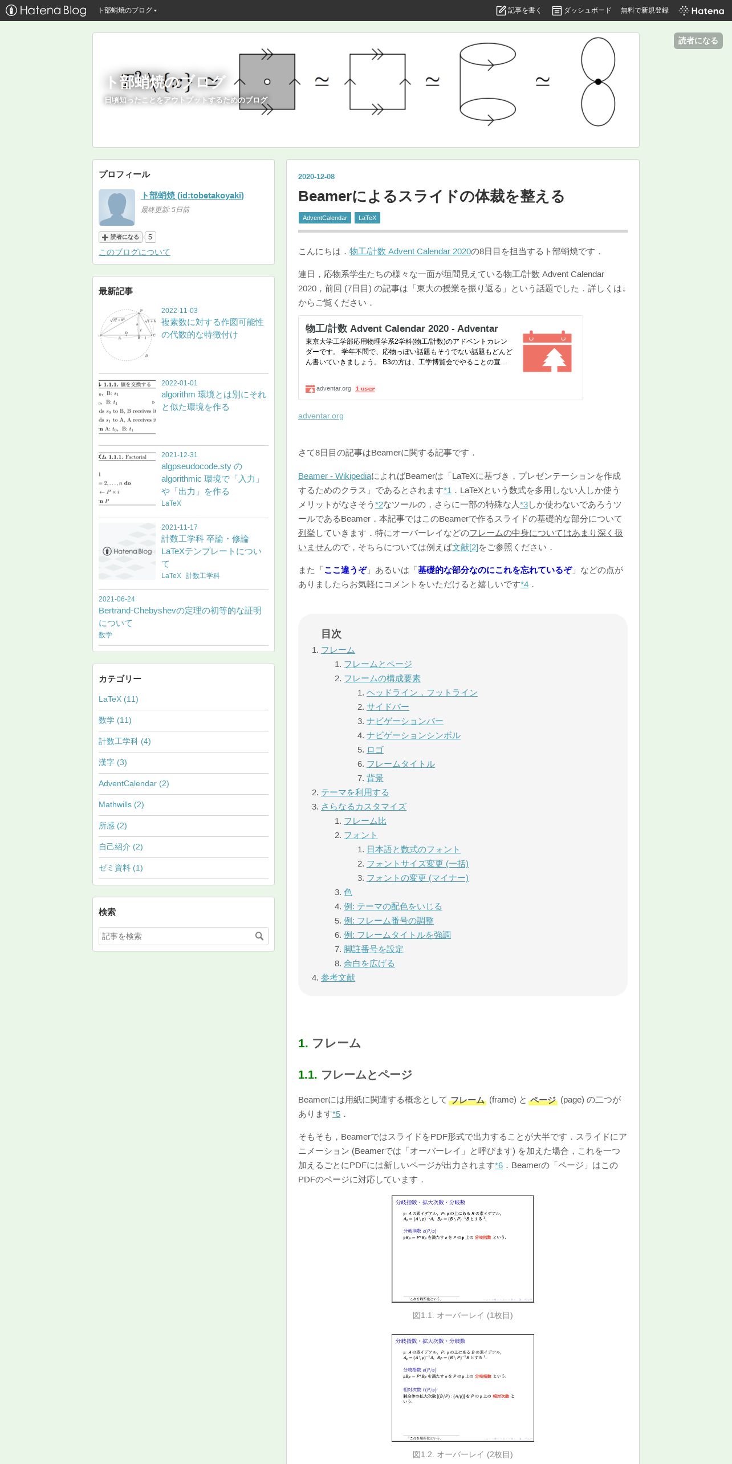The width and height of the screenshot is (732, 1464).
Task: Open the Bertrand-Chebyshev article link
Action: pyautogui.click(x=180, y=617)
